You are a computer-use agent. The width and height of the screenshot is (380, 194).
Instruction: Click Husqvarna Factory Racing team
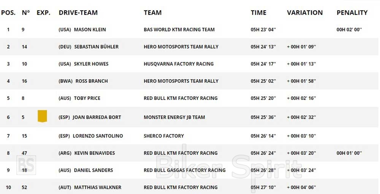click(179, 64)
